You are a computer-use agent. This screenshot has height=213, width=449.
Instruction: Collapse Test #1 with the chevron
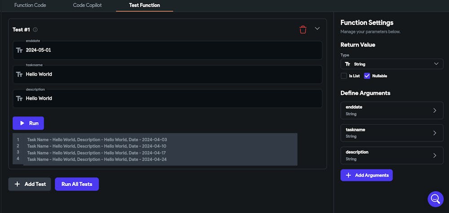click(317, 29)
